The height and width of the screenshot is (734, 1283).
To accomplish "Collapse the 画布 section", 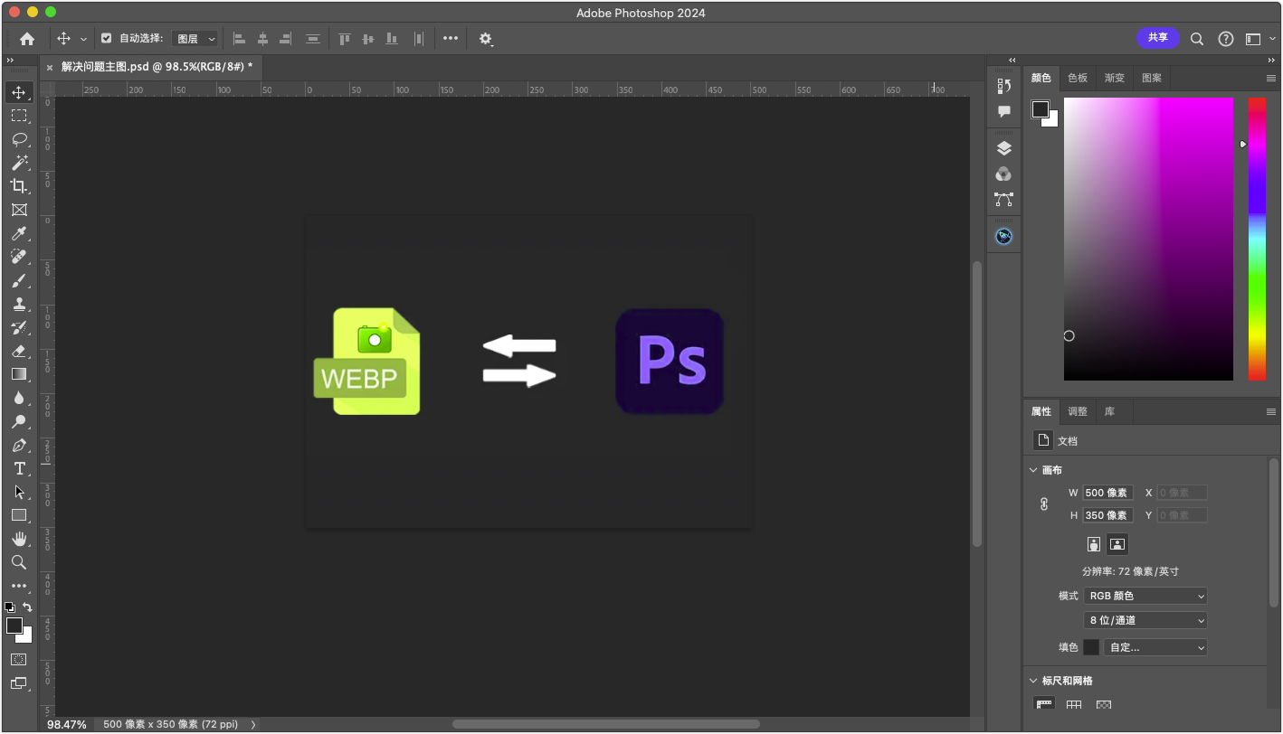I will pyautogui.click(x=1034, y=470).
